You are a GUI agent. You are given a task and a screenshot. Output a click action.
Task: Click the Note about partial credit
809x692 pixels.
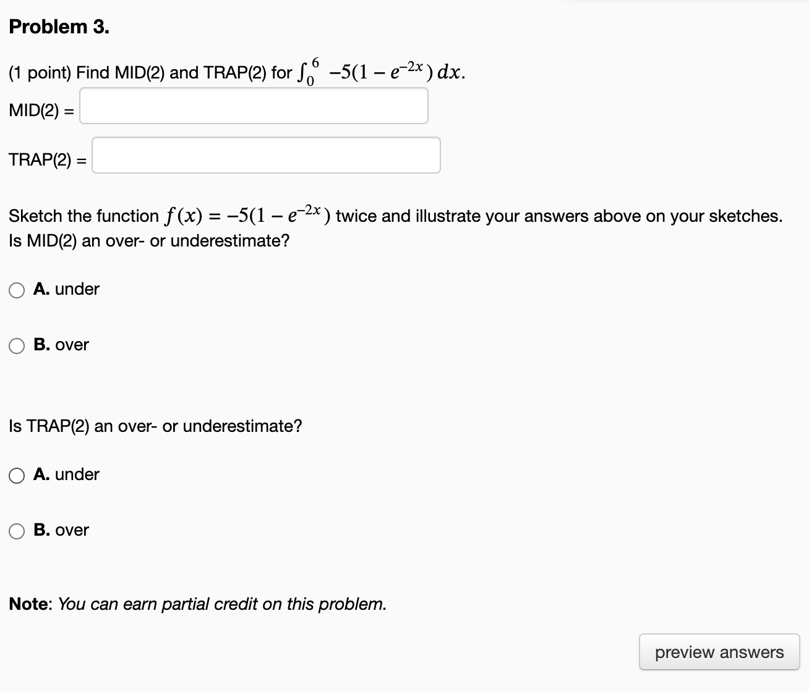point(197,604)
